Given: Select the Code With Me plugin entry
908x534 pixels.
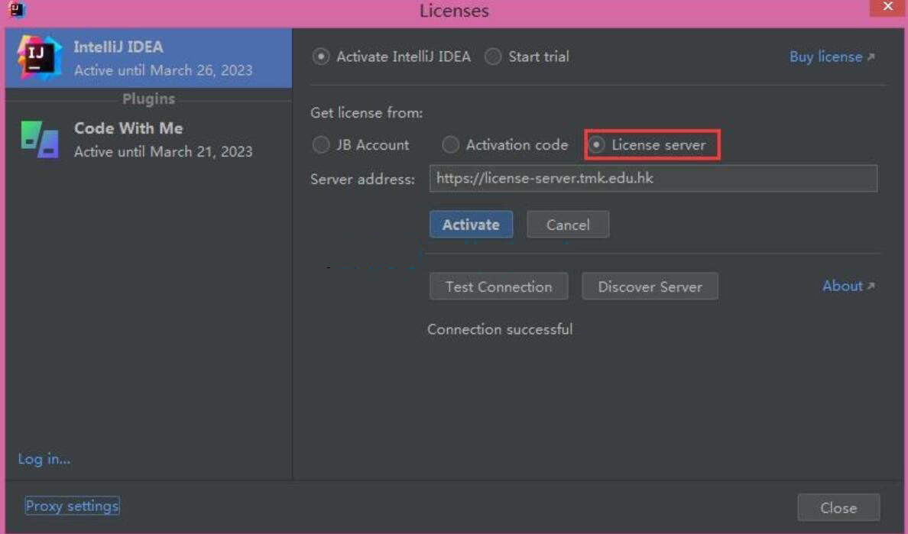Looking at the screenshot, I should coord(148,140).
